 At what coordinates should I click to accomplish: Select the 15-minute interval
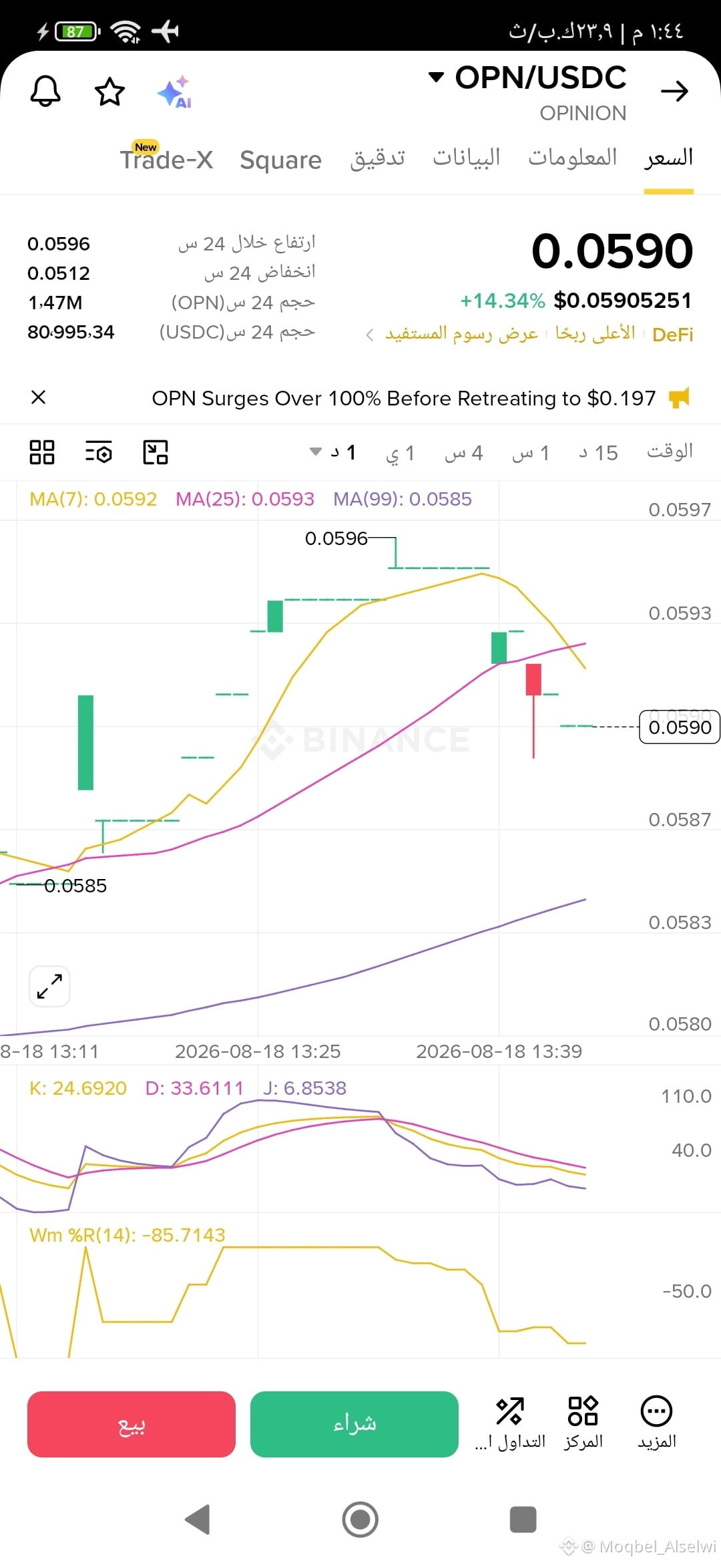click(598, 452)
